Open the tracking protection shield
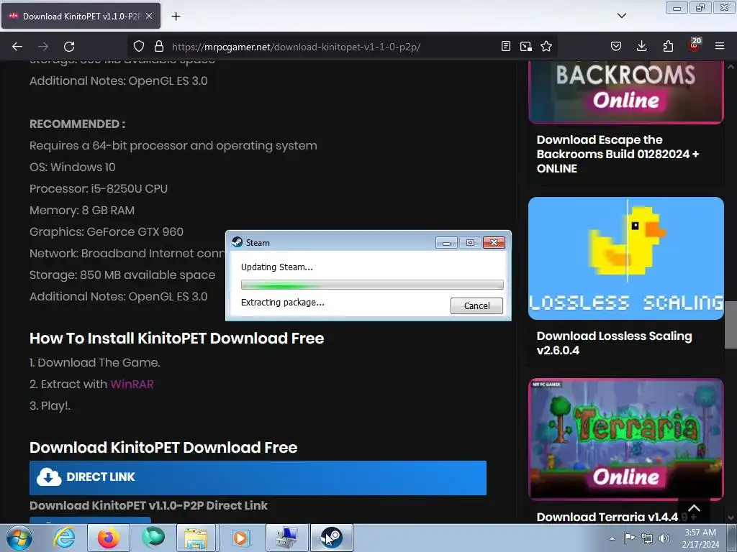Image resolution: width=737 pixels, height=552 pixels. [x=139, y=47]
